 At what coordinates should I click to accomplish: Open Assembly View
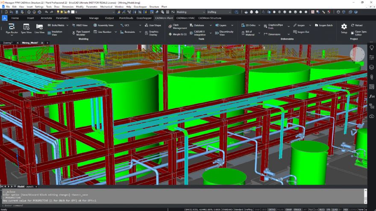pos(103,25)
